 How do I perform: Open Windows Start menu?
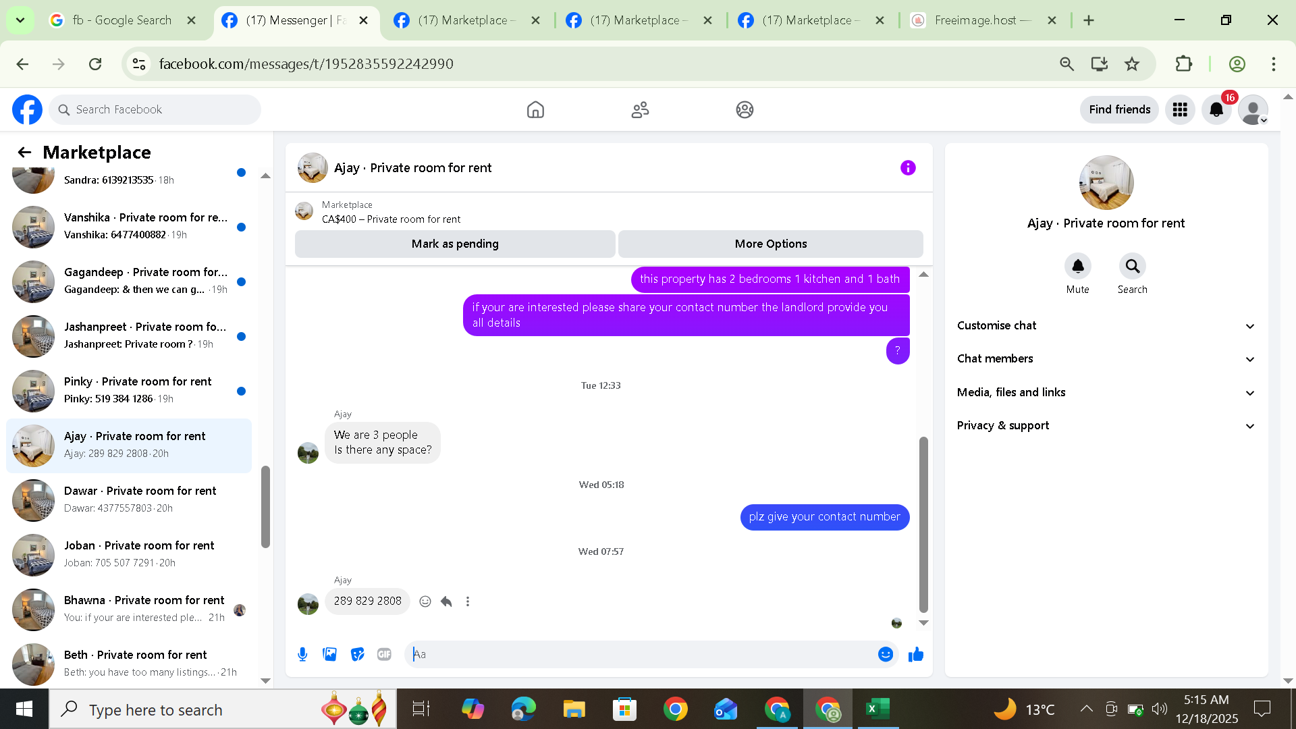tap(24, 709)
